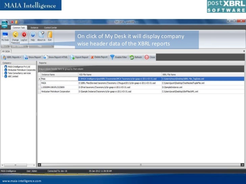This screenshot has height=184, width=246.
Task: Sort by Instance Name column header
Action: pos(59,74)
